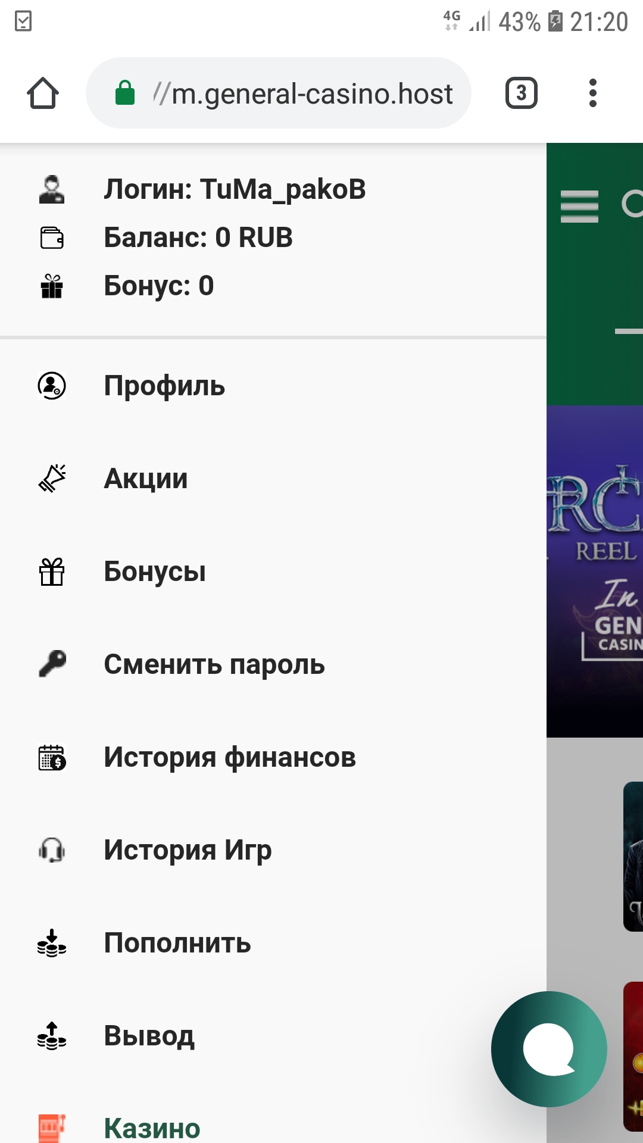This screenshot has height=1143, width=643.
Task: Tap the green padlock security icon
Action: [x=125, y=93]
